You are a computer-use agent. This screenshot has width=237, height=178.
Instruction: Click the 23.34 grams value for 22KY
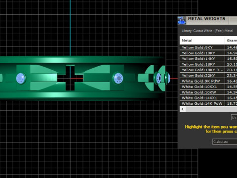click(232, 76)
